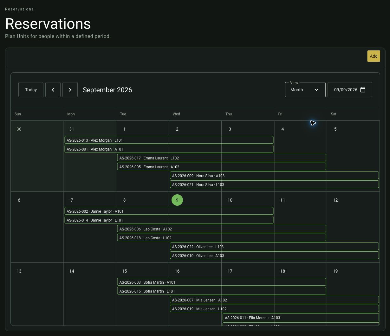Click the Thu column header
This screenshot has height=336, width=390.
(229, 114)
